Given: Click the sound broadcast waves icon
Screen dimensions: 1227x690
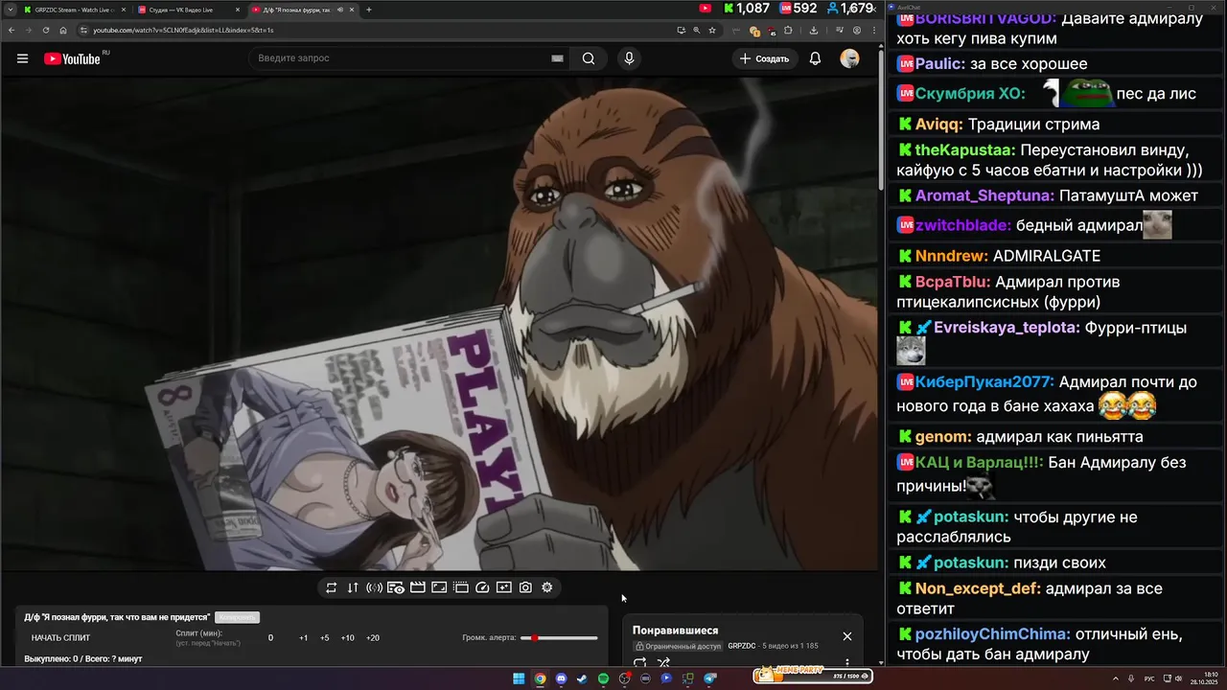Looking at the screenshot, I should tap(374, 587).
